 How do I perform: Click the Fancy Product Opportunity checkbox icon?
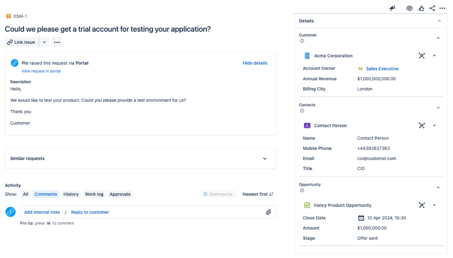coord(307,205)
